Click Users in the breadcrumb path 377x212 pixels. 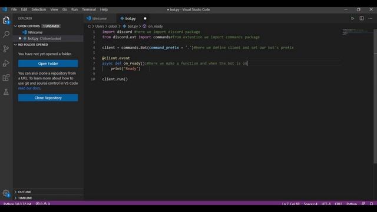point(100,26)
